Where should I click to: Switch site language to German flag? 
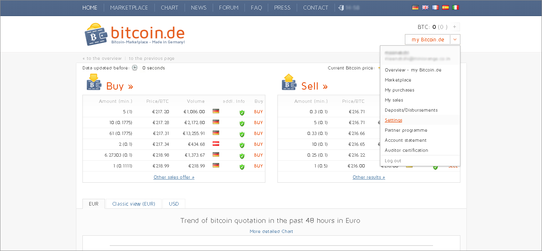coord(415,7)
